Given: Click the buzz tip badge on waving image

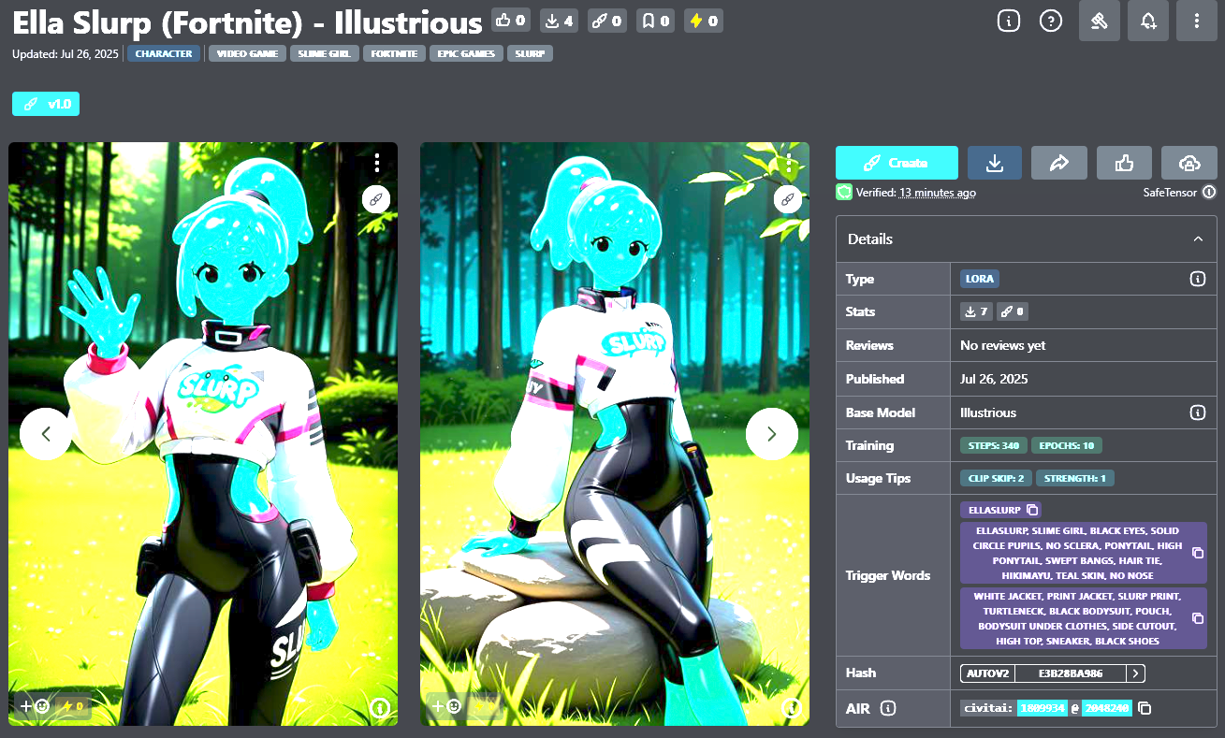Looking at the screenshot, I should [x=73, y=707].
